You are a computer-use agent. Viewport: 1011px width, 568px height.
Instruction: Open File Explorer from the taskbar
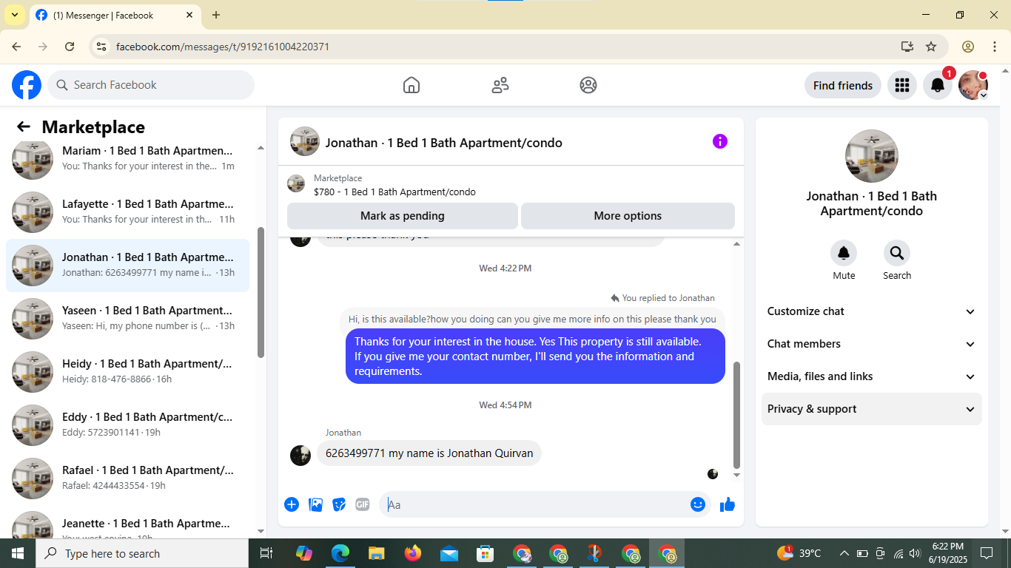point(376,553)
